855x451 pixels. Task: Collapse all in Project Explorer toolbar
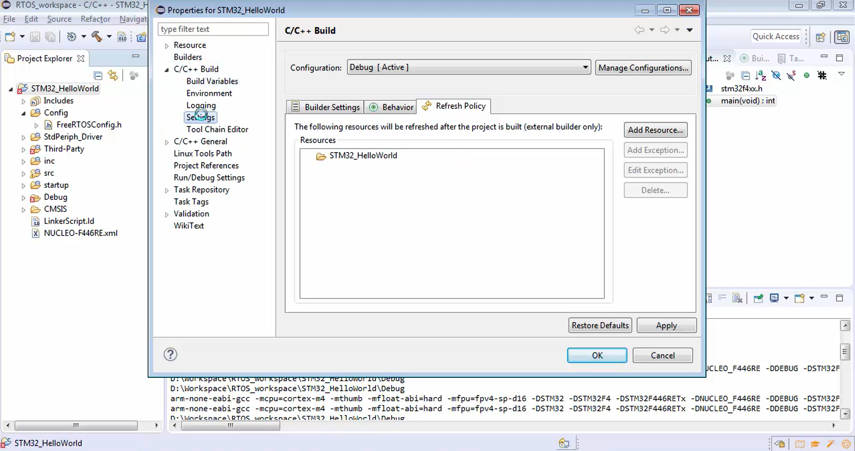pyautogui.click(x=98, y=75)
